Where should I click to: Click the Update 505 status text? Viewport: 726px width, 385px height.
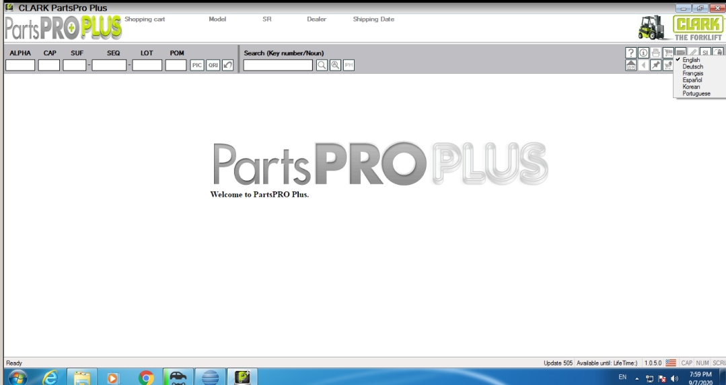coord(558,363)
